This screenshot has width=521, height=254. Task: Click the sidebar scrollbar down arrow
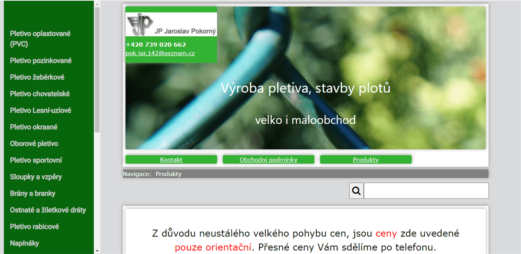point(97,250)
